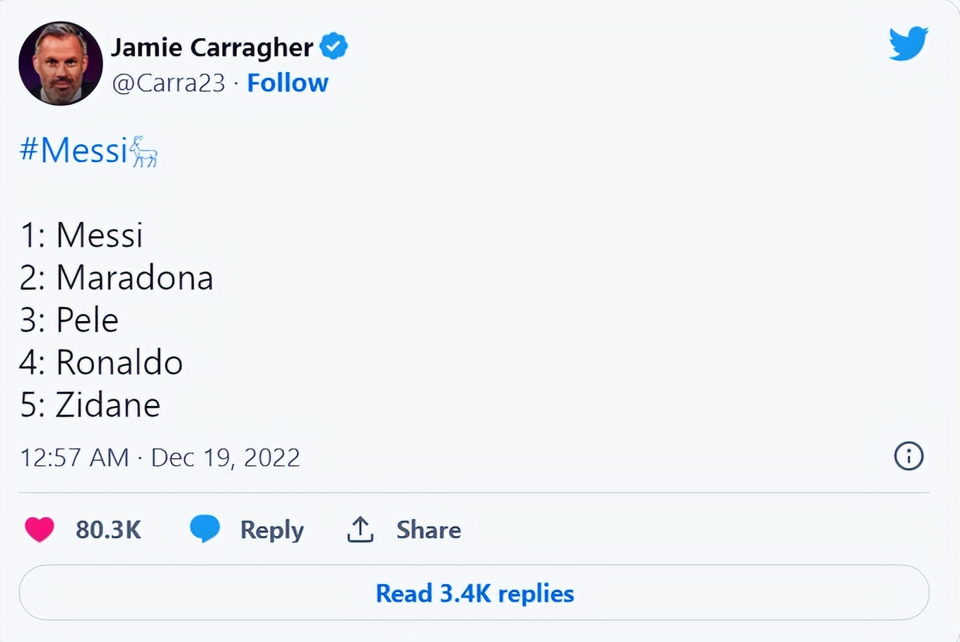Click the blue reply speech bubble icon
The width and height of the screenshot is (960, 642).
point(205,528)
